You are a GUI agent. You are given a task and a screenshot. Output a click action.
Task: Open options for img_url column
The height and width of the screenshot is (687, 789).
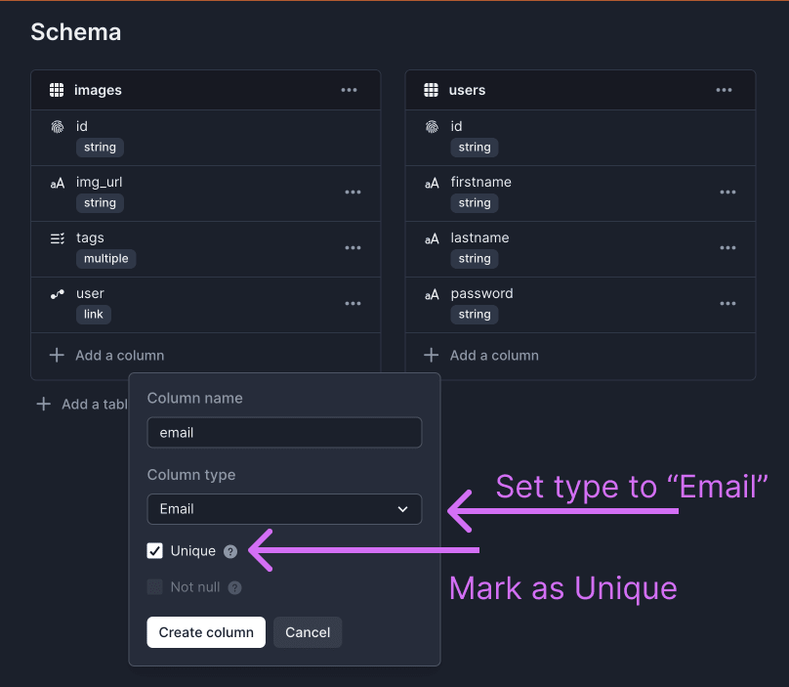pos(353,193)
